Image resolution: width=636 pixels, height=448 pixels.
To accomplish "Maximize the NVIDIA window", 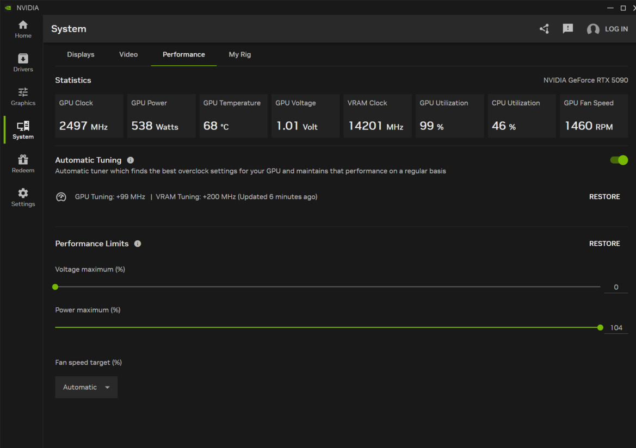I will click(623, 8).
